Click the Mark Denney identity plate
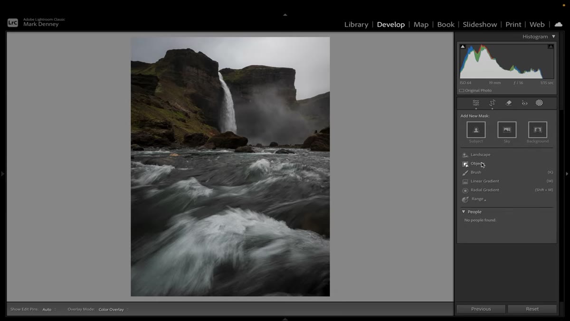The image size is (570, 321). pos(41,24)
